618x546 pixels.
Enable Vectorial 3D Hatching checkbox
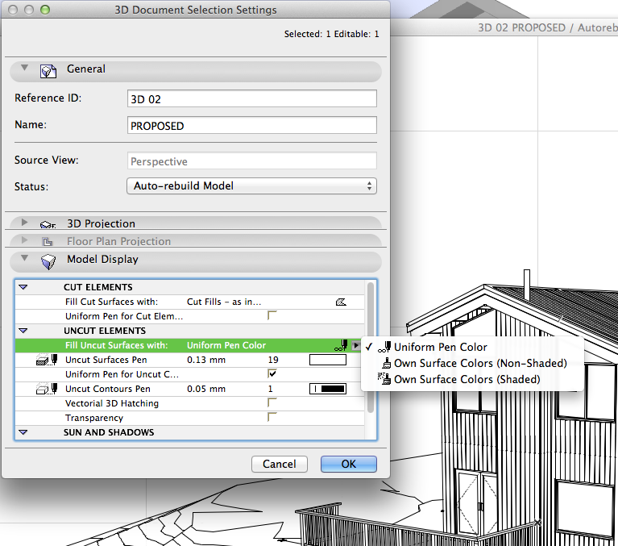click(x=272, y=402)
